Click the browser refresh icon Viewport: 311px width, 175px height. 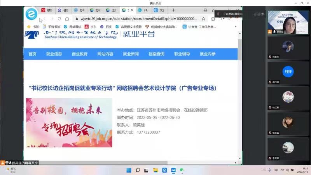(x=59, y=19)
